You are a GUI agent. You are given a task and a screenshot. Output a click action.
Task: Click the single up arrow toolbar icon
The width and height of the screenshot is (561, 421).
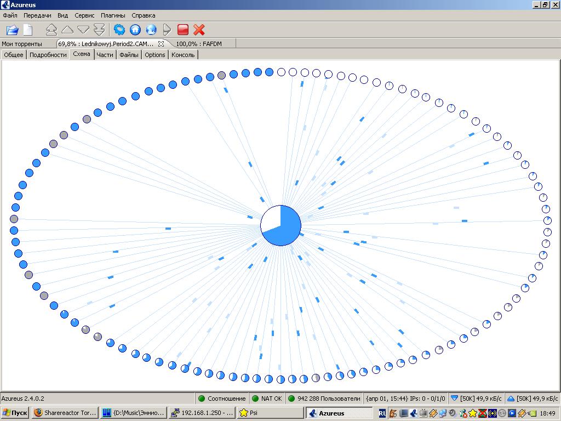click(x=67, y=30)
